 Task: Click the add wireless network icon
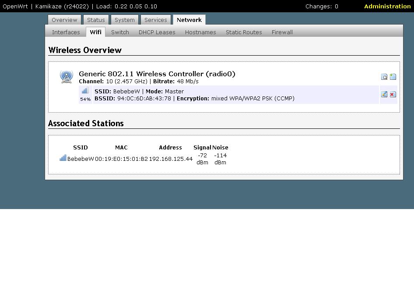click(393, 77)
